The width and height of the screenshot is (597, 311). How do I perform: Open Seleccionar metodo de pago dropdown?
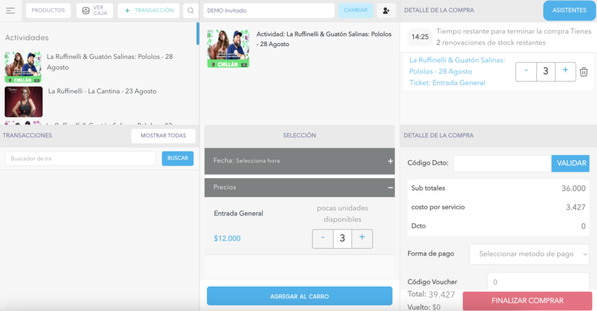pyautogui.click(x=529, y=254)
